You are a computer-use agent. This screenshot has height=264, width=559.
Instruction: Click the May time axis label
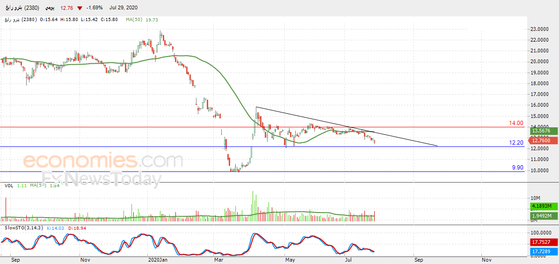pos(290,260)
